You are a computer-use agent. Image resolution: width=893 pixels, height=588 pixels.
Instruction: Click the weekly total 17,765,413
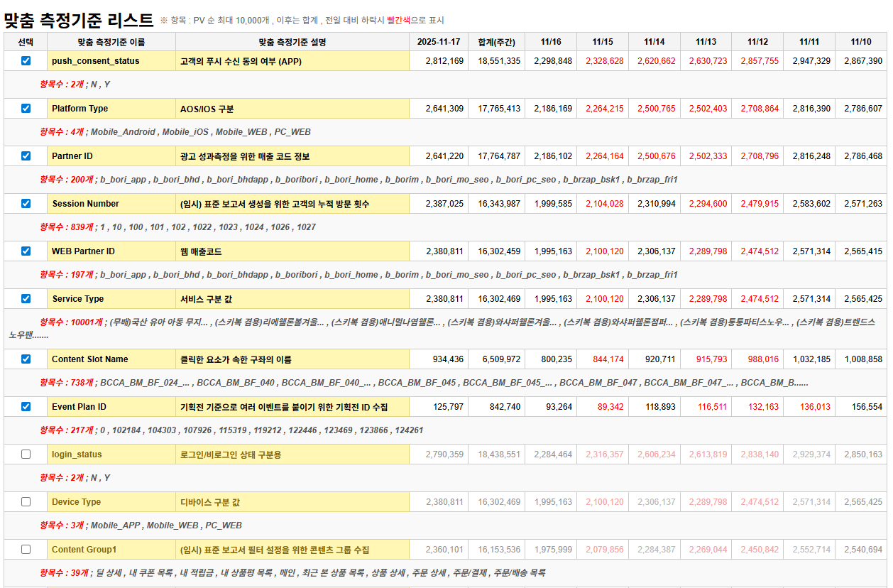click(499, 109)
